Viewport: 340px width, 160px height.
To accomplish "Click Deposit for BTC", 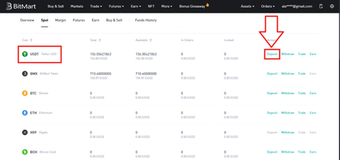I will (272, 93).
